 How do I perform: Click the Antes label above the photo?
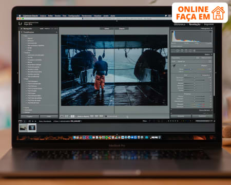click(x=107, y=29)
